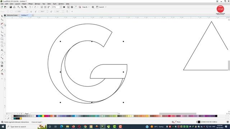Select the Ellipse tool
This screenshot has width=230, height=129.
(2, 42)
